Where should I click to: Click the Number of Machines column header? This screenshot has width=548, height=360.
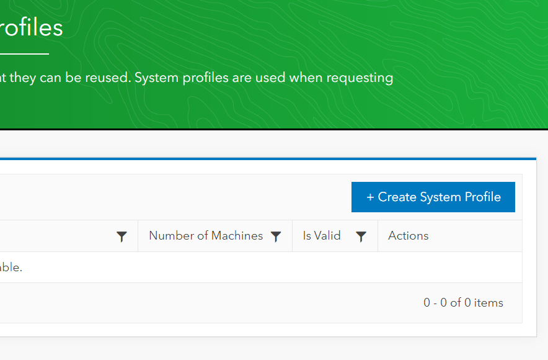205,236
